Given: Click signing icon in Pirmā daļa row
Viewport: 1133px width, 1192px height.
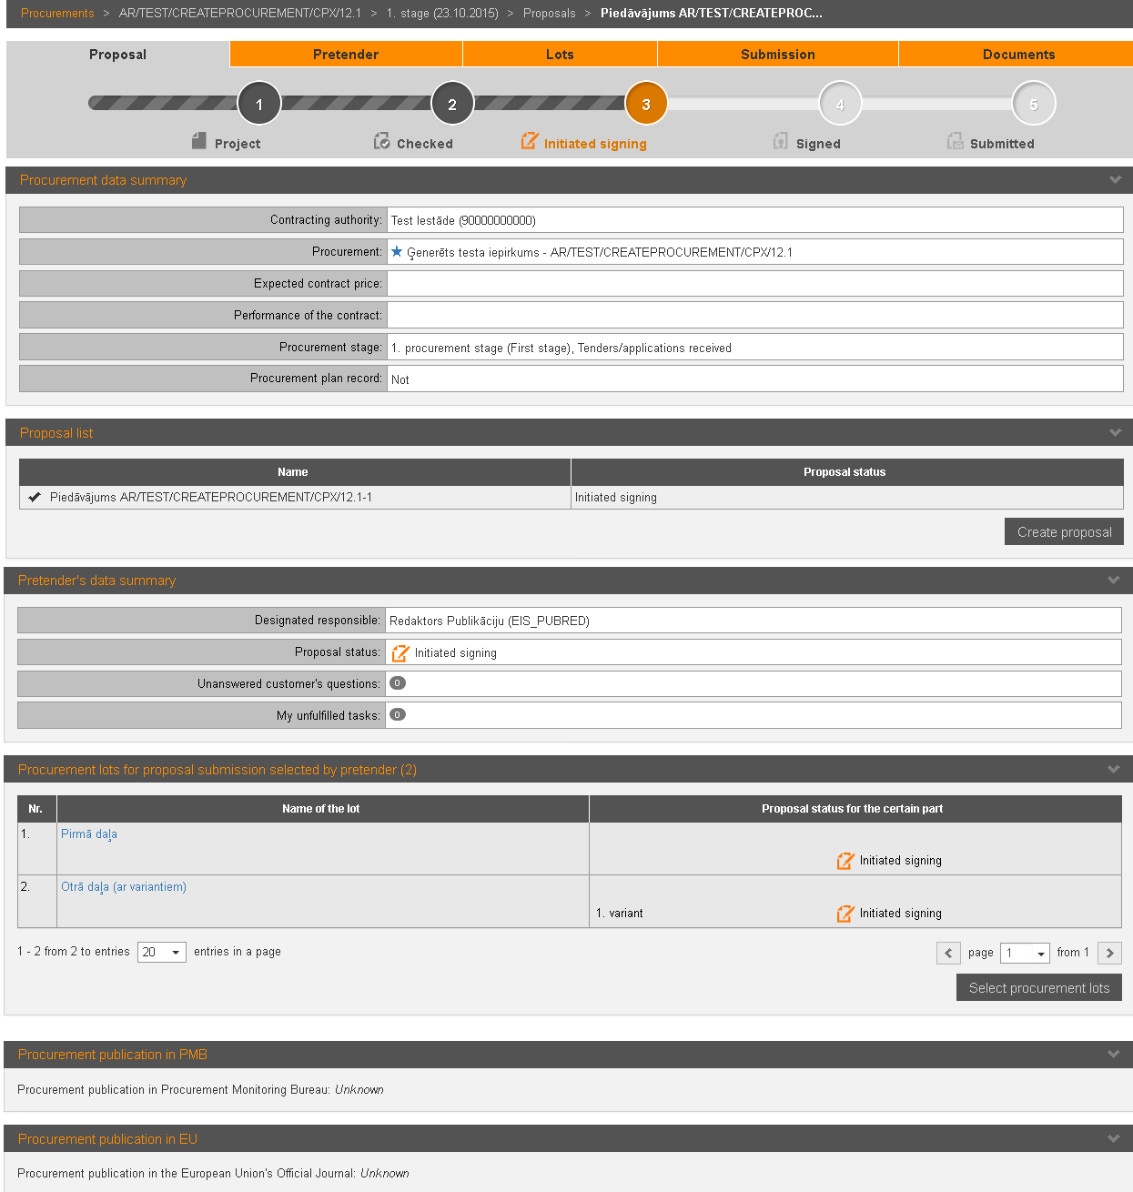Looking at the screenshot, I should [845, 861].
